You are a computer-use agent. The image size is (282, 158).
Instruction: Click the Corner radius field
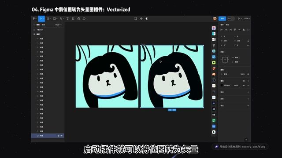[240, 45]
